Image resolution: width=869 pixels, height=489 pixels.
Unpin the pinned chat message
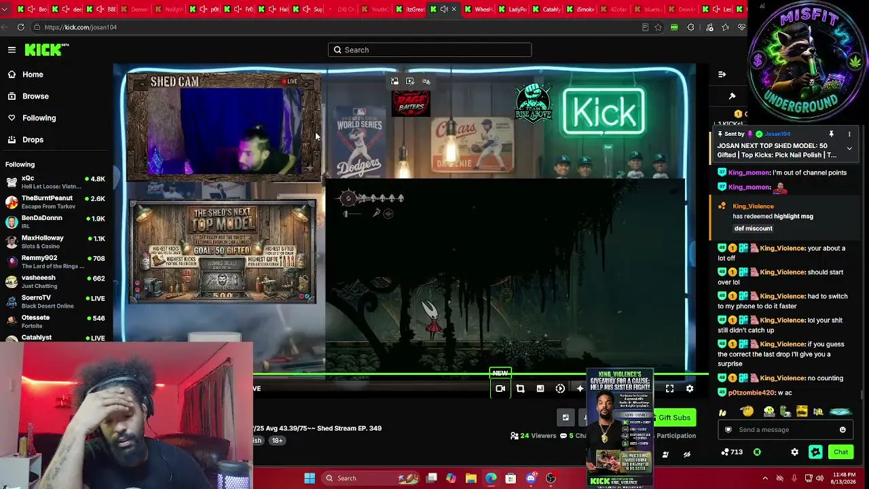pyautogui.click(x=831, y=134)
